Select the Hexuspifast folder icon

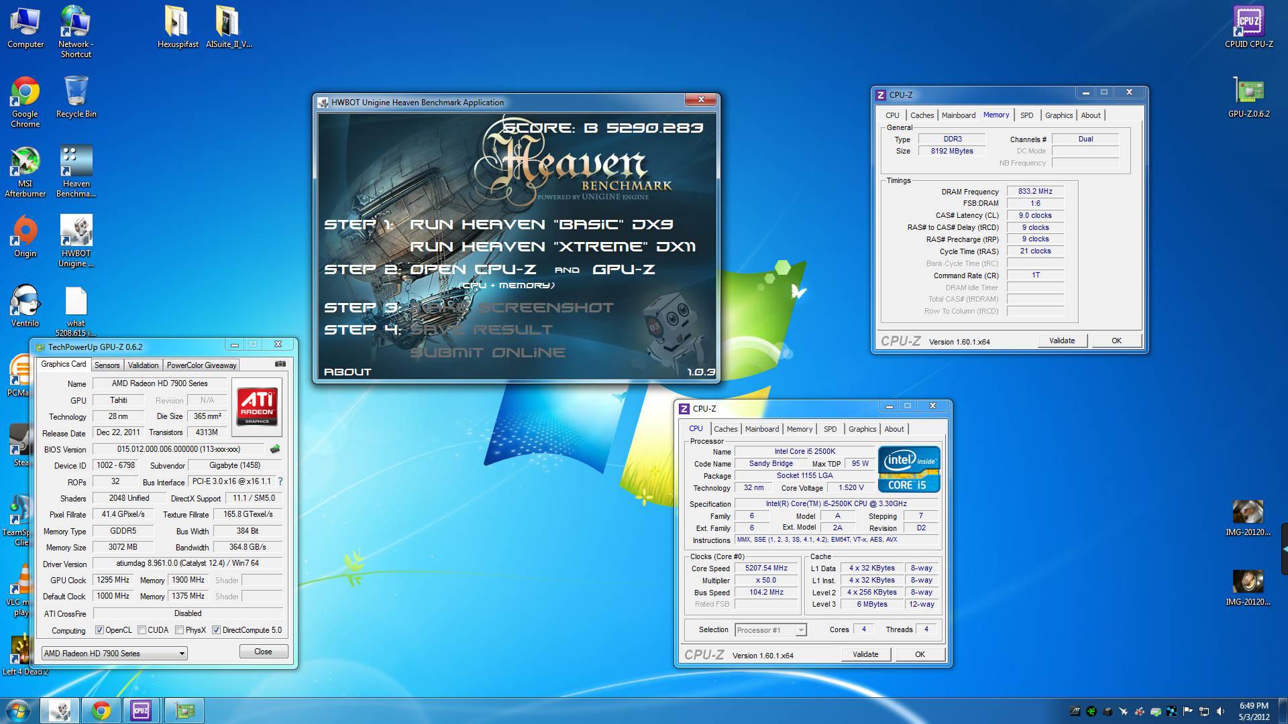(178, 27)
